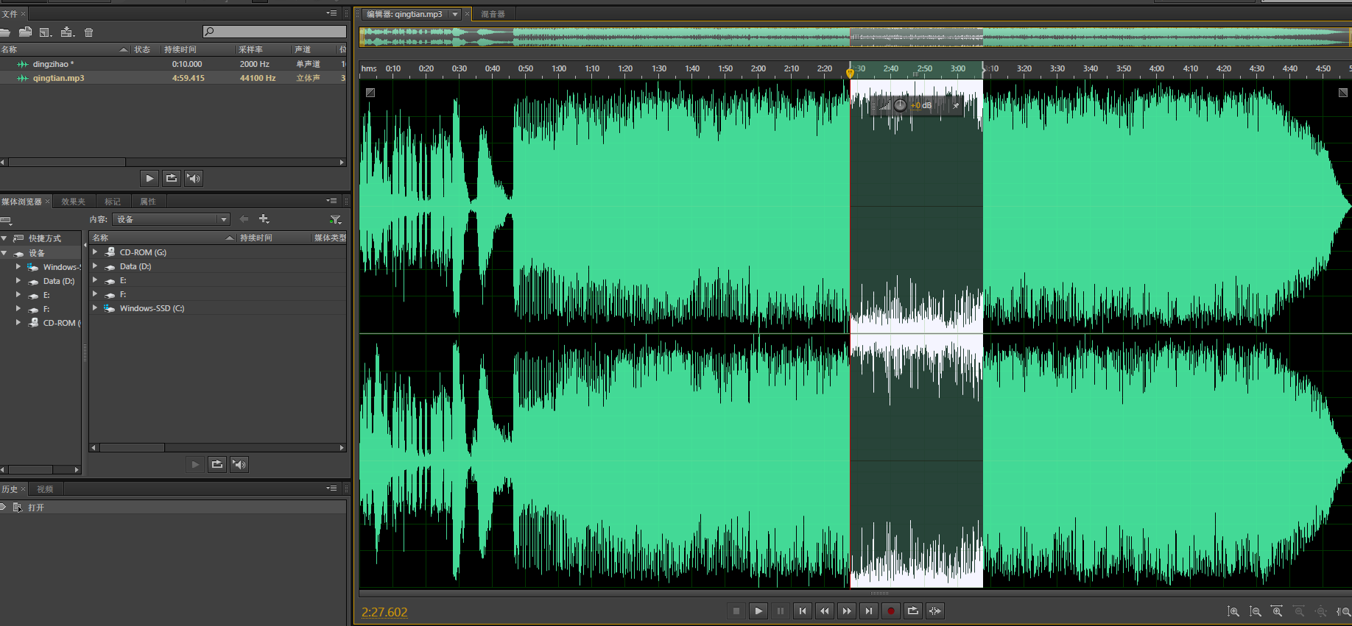This screenshot has width=1352, height=626.
Task: Sort files by 持续时间 column in Files panel
Action: coord(197,49)
